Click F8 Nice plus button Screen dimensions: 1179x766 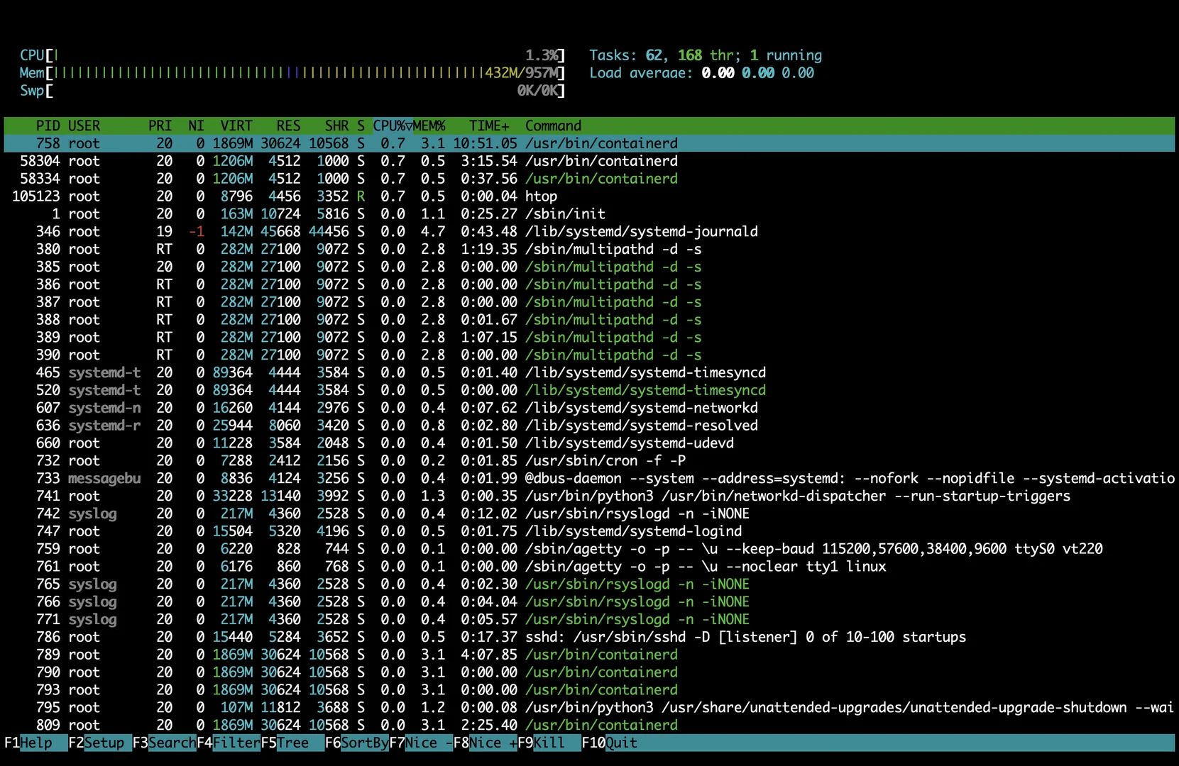(x=485, y=743)
